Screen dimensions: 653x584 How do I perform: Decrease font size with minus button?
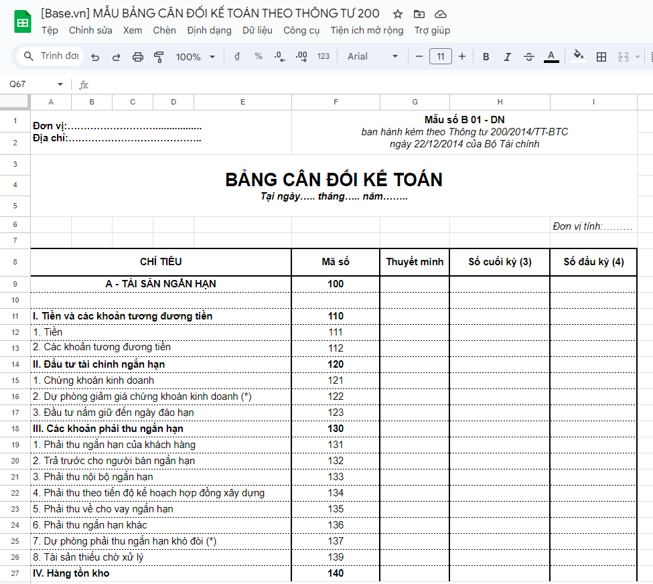pos(419,56)
